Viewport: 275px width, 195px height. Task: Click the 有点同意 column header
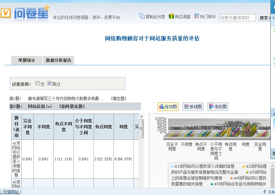pos(104,127)
